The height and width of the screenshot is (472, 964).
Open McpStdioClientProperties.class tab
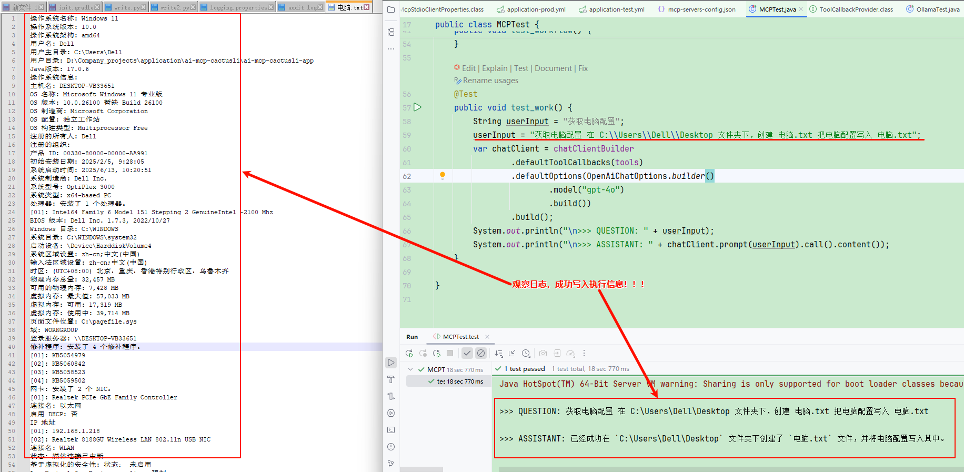(x=442, y=9)
